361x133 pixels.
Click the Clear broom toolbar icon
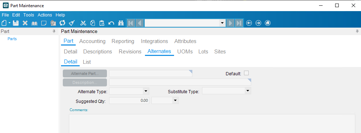[x=72, y=23]
